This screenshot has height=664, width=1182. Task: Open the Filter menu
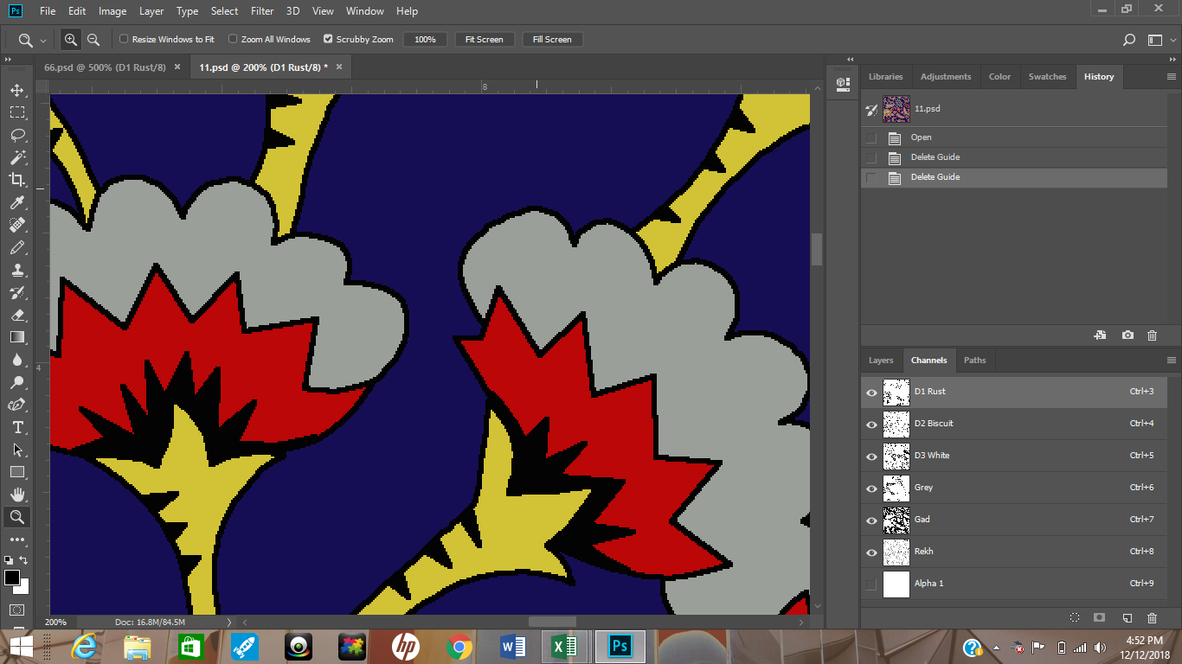[x=262, y=11]
